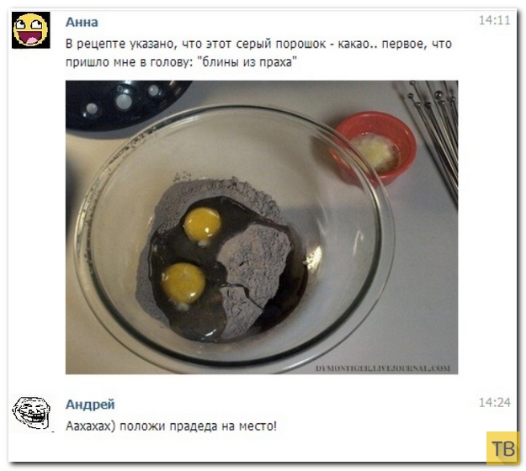Viewport: 526px width, 471px height.
Task: Click the dymontiger.livejournal.com watermark
Action: click(x=383, y=368)
